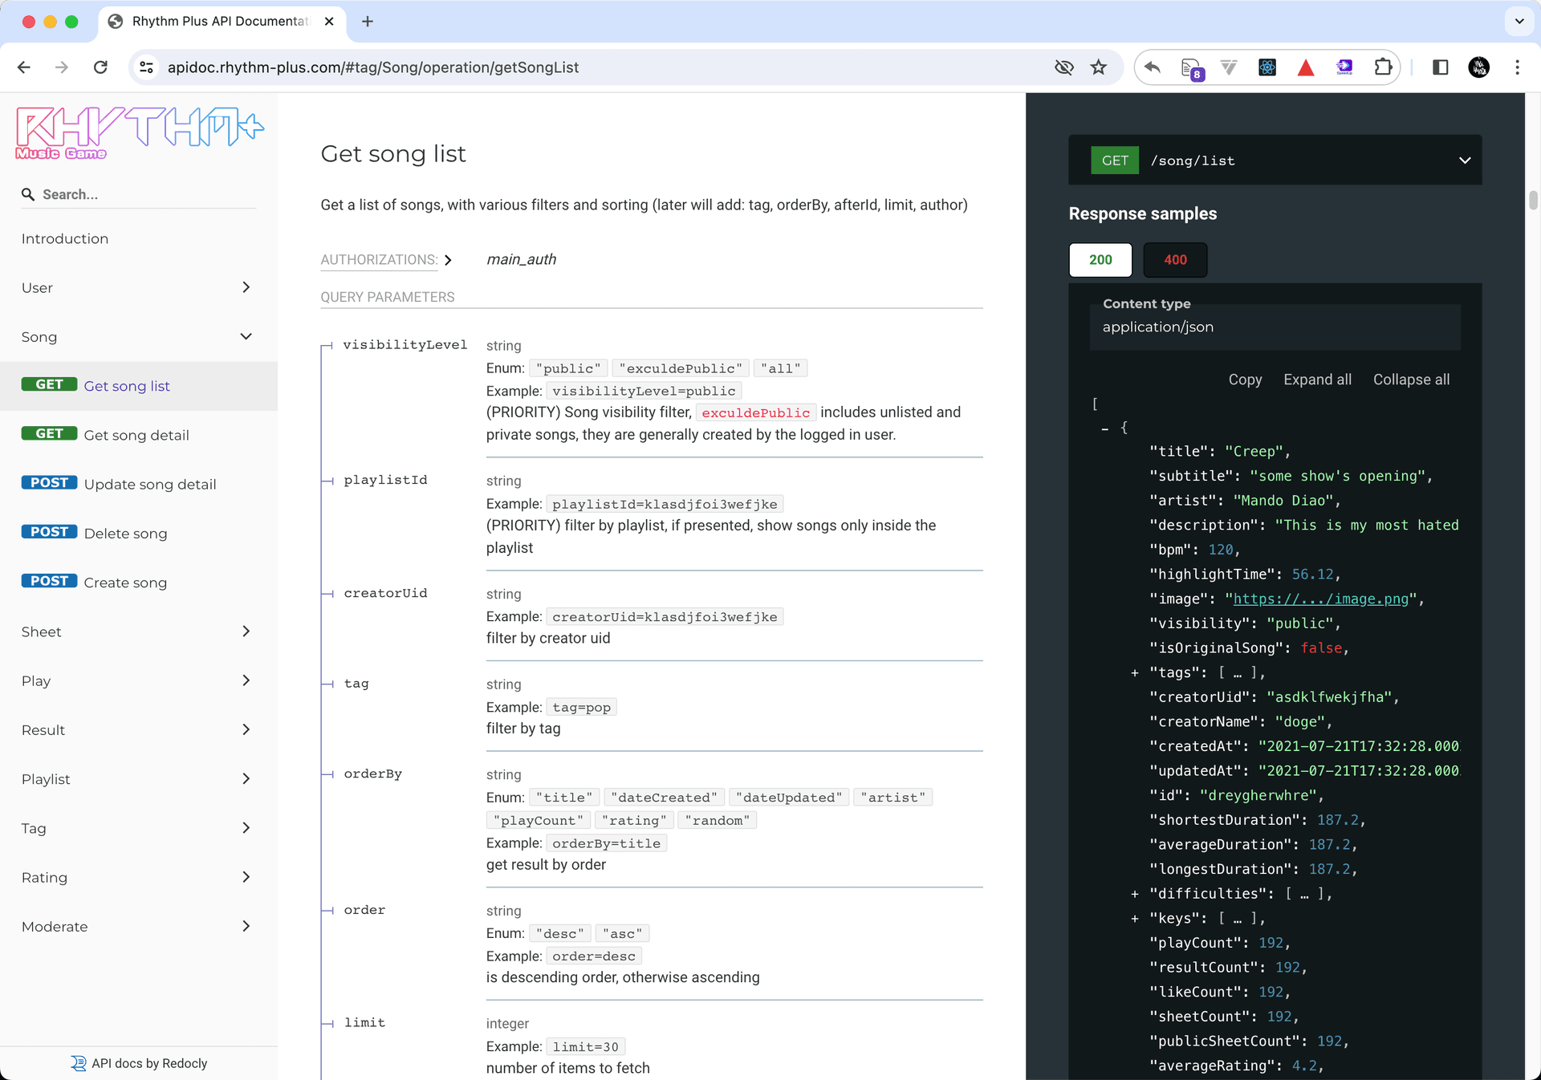The image size is (1541, 1080).
Task: Expand the Tag section in sidebar
Action: coord(246,828)
